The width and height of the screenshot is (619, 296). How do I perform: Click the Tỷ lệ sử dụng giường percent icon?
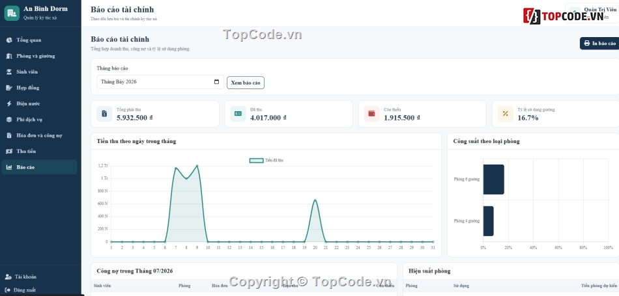point(506,114)
